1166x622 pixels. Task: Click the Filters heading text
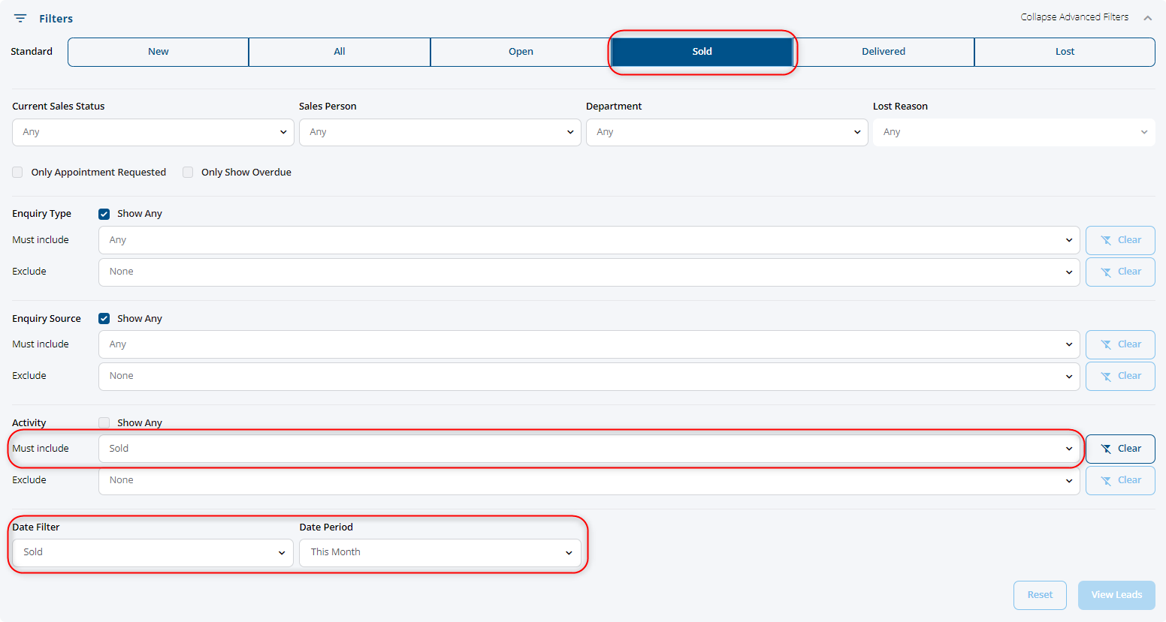(56, 19)
